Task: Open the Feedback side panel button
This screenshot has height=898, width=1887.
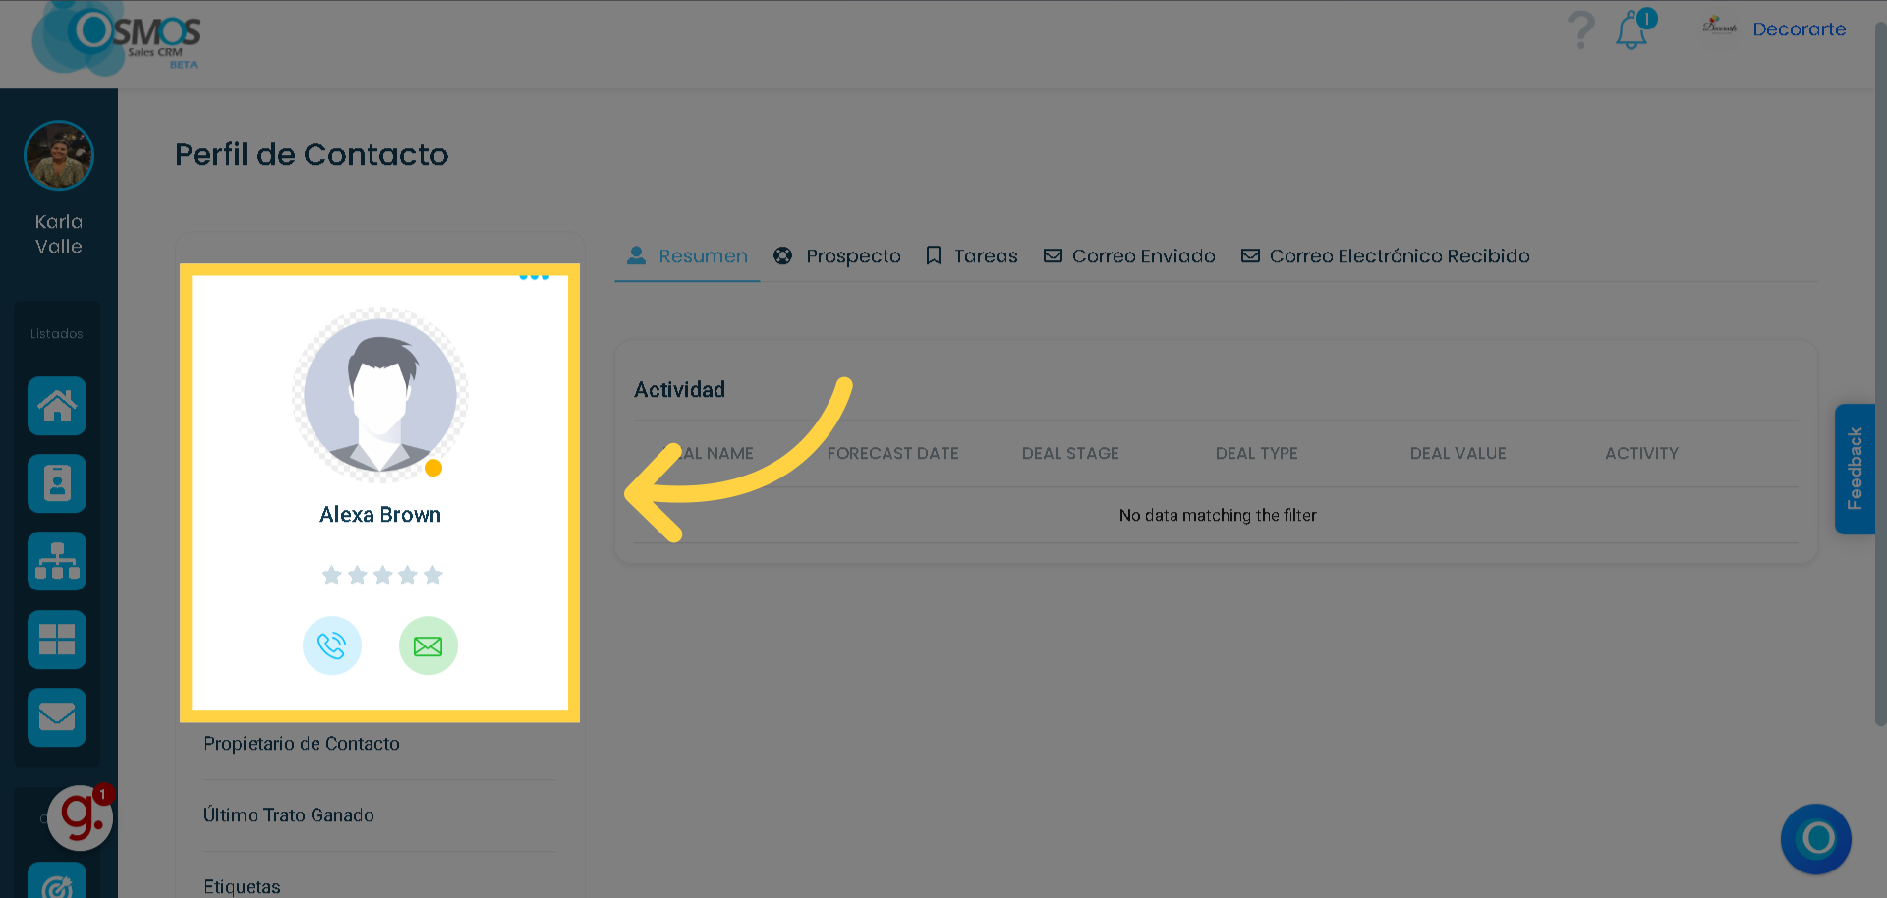Action: 1855,469
